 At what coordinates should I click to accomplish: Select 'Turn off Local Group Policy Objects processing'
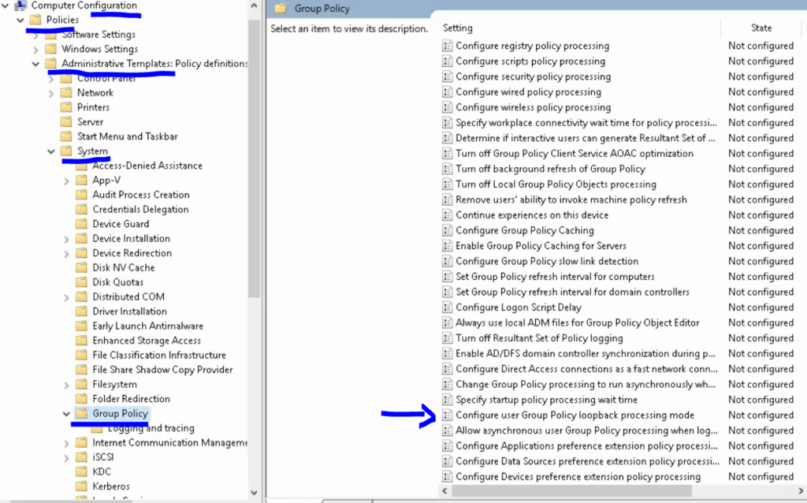point(556,184)
